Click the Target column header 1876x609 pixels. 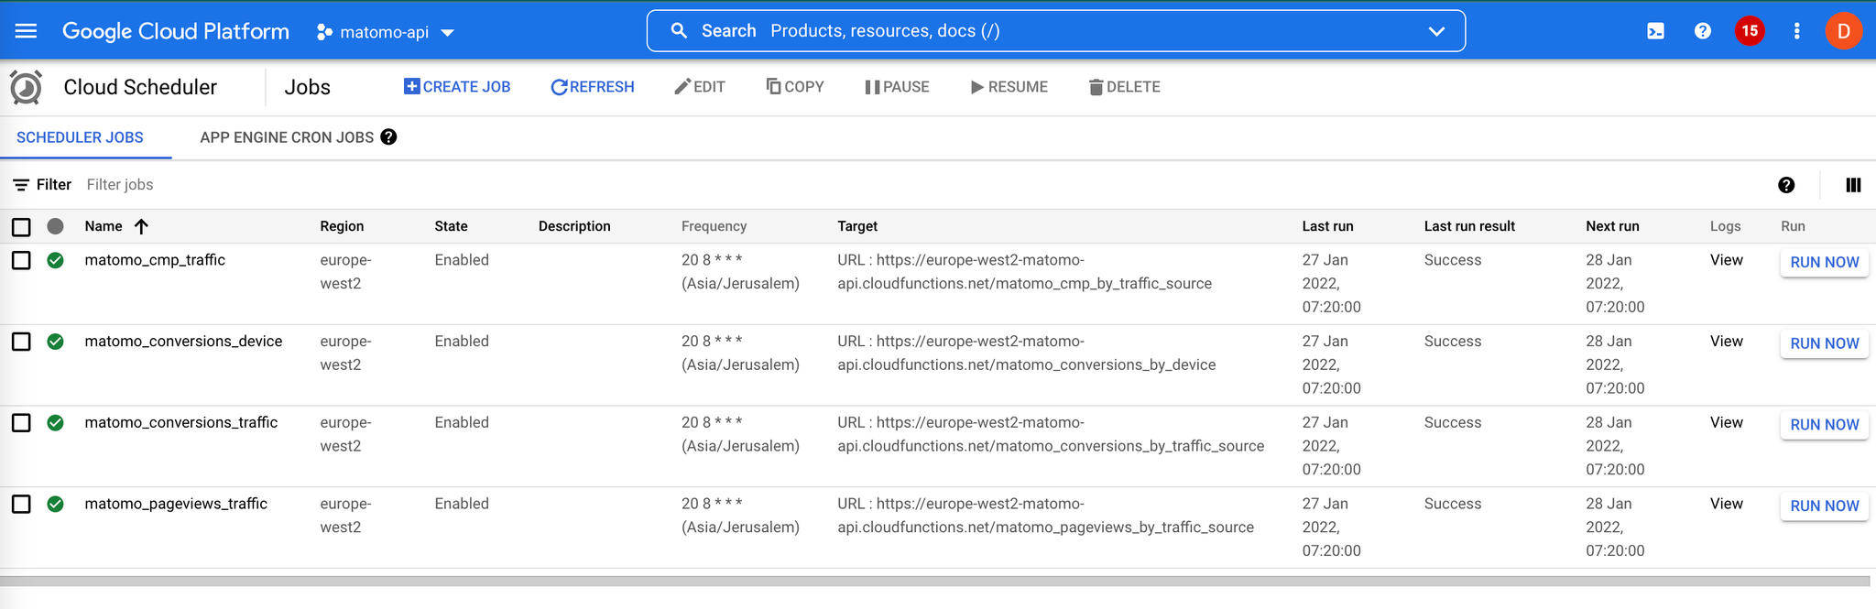857,226
